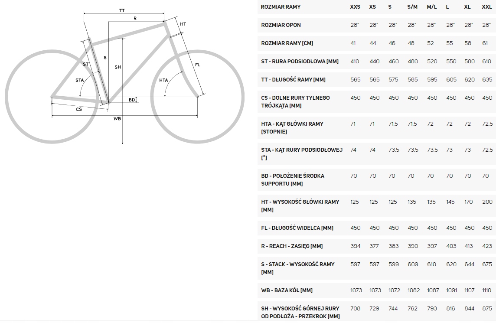Click the XXS size column header

coord(355,7)
